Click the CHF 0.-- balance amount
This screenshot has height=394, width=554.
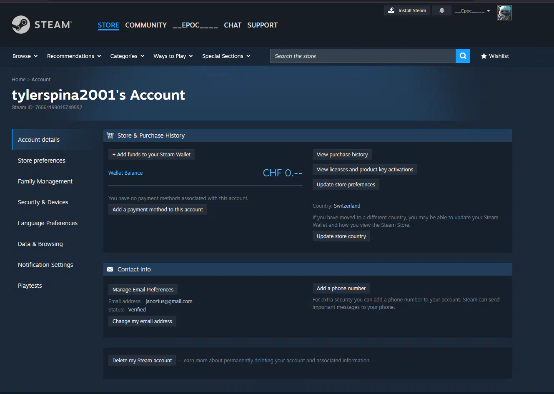[282, 173]
